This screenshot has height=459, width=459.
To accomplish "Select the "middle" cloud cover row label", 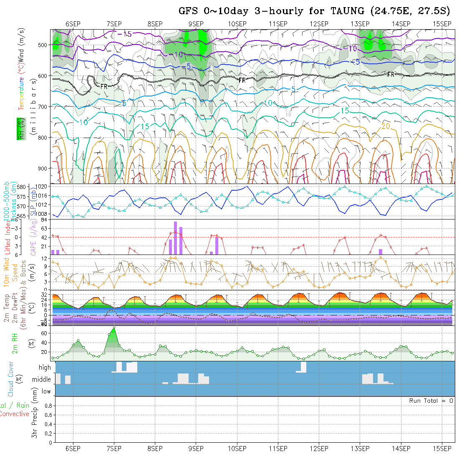I will (x=42, y=380).
